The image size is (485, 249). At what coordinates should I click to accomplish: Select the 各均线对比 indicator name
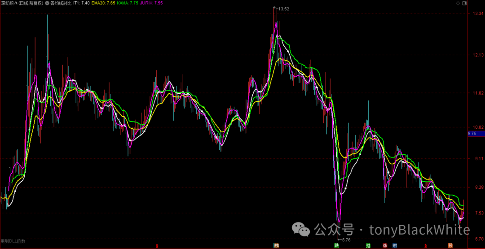coord(61,4)
